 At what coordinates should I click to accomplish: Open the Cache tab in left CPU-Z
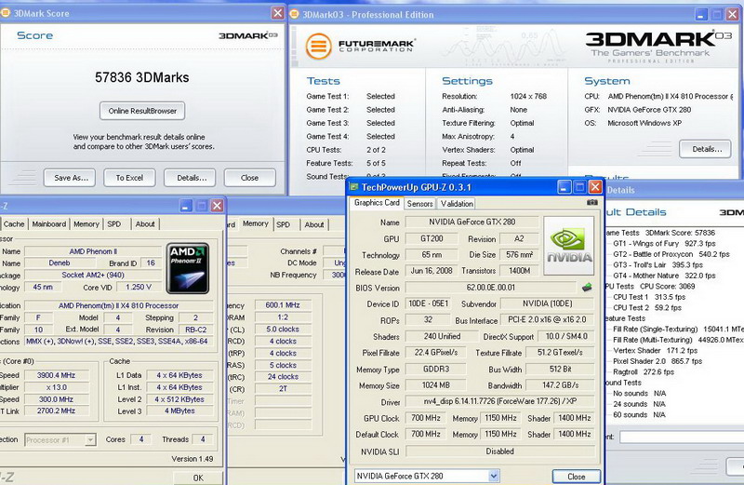click(14, 223)
